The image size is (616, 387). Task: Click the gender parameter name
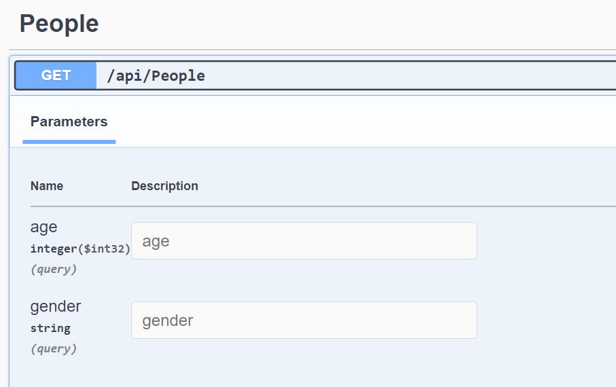click(x=56, y=306)
